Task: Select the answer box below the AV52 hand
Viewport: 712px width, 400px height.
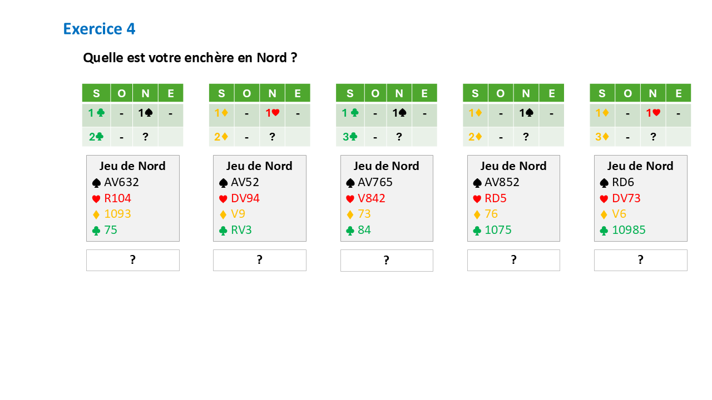Action: click(259, 260)
